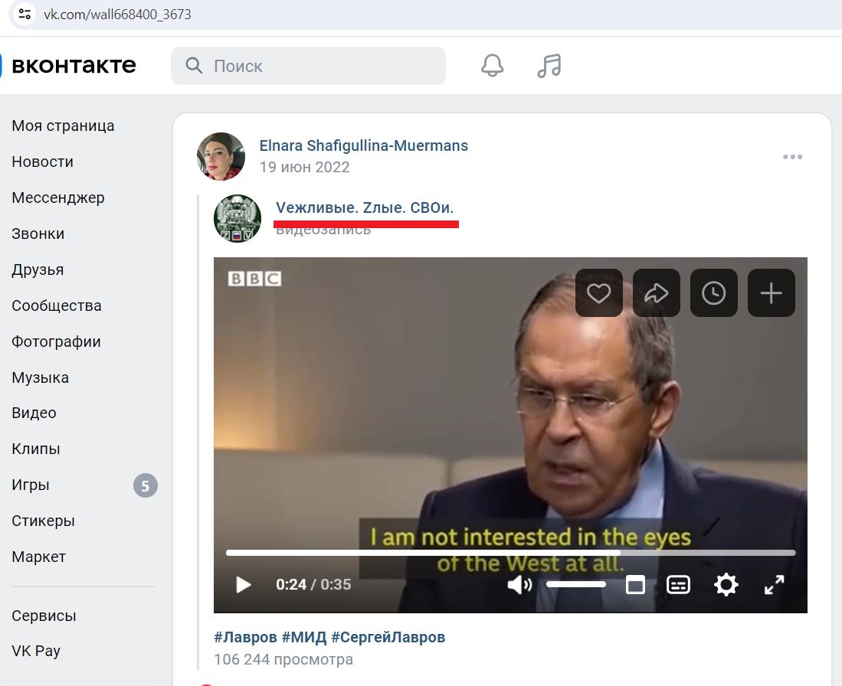Open post date 19 июн 2022
842x686 pixels.
[x=304, y=168]
